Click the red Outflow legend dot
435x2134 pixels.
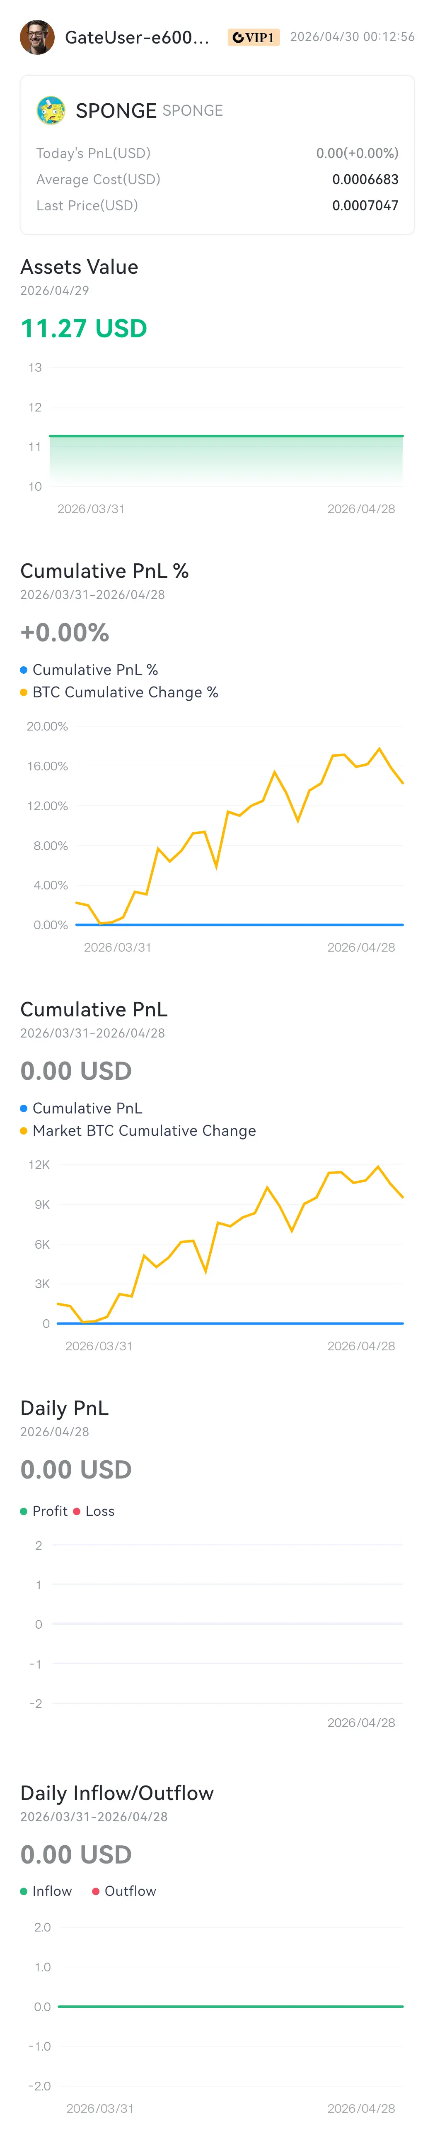pos(96,1891)
